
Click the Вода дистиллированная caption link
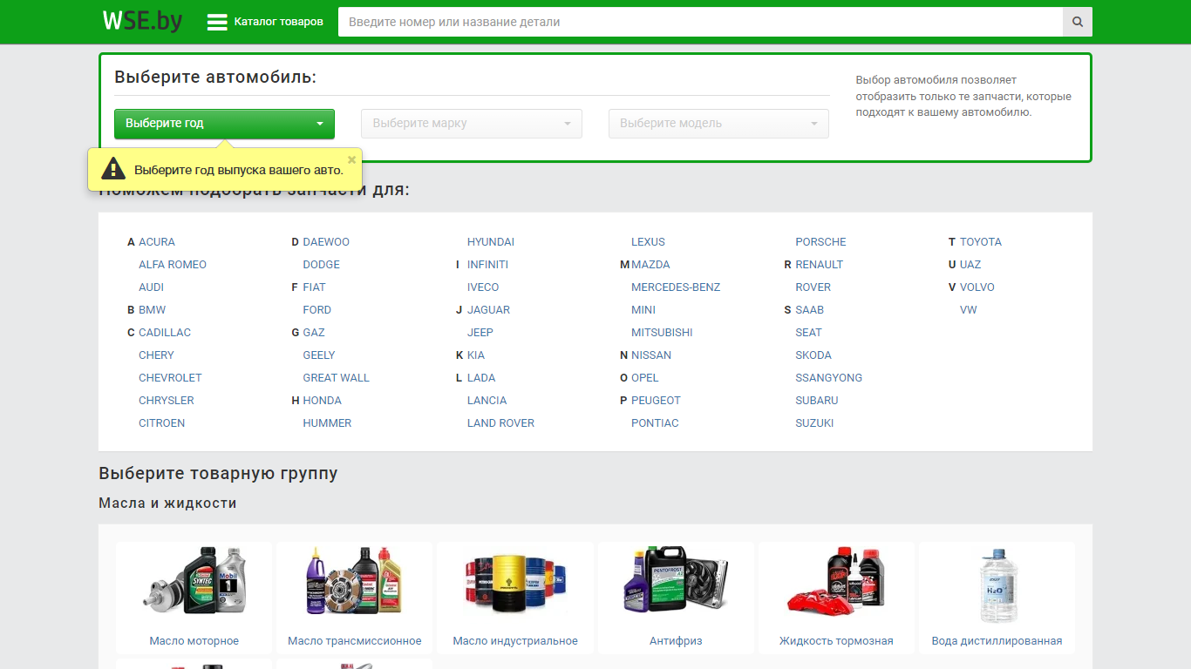pyautogui.click(x=997, y=641)
